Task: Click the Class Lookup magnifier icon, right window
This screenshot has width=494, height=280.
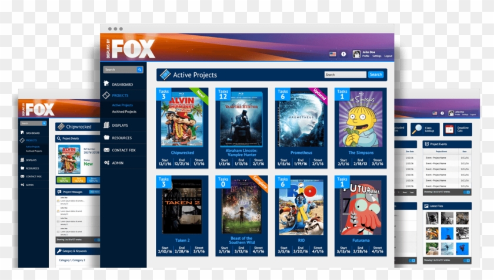Action: (417, 129)
